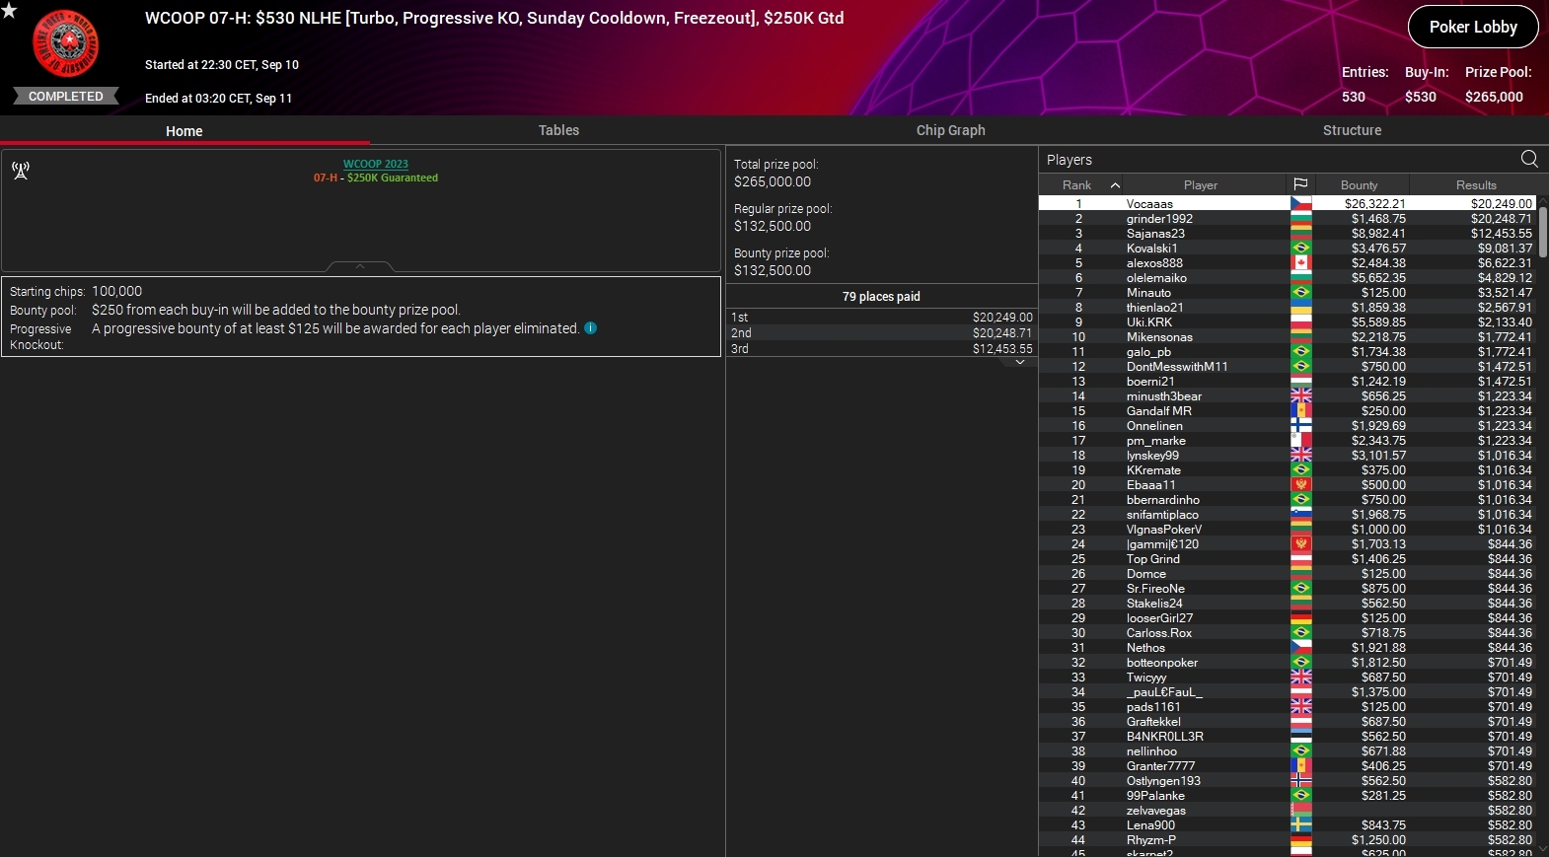1549x857 pixels.
Task: Click Lena900 country flag
Action: (1301, 824)
